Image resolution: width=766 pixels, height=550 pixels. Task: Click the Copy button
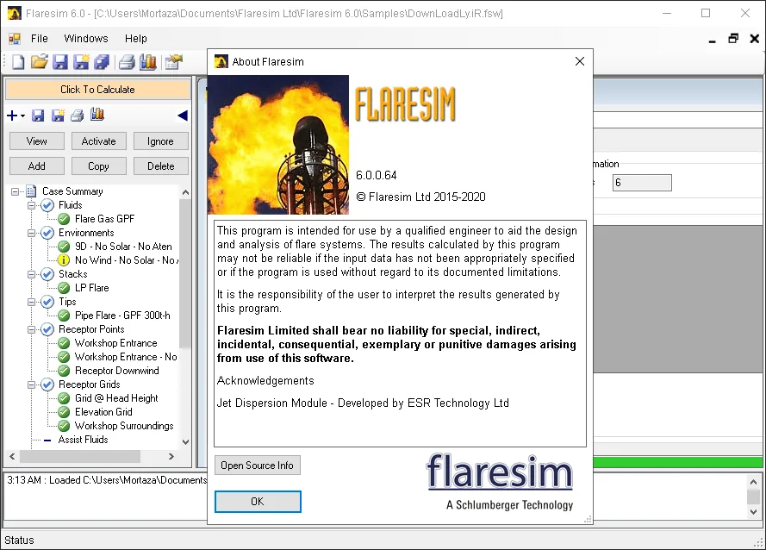tap(99, 166)
